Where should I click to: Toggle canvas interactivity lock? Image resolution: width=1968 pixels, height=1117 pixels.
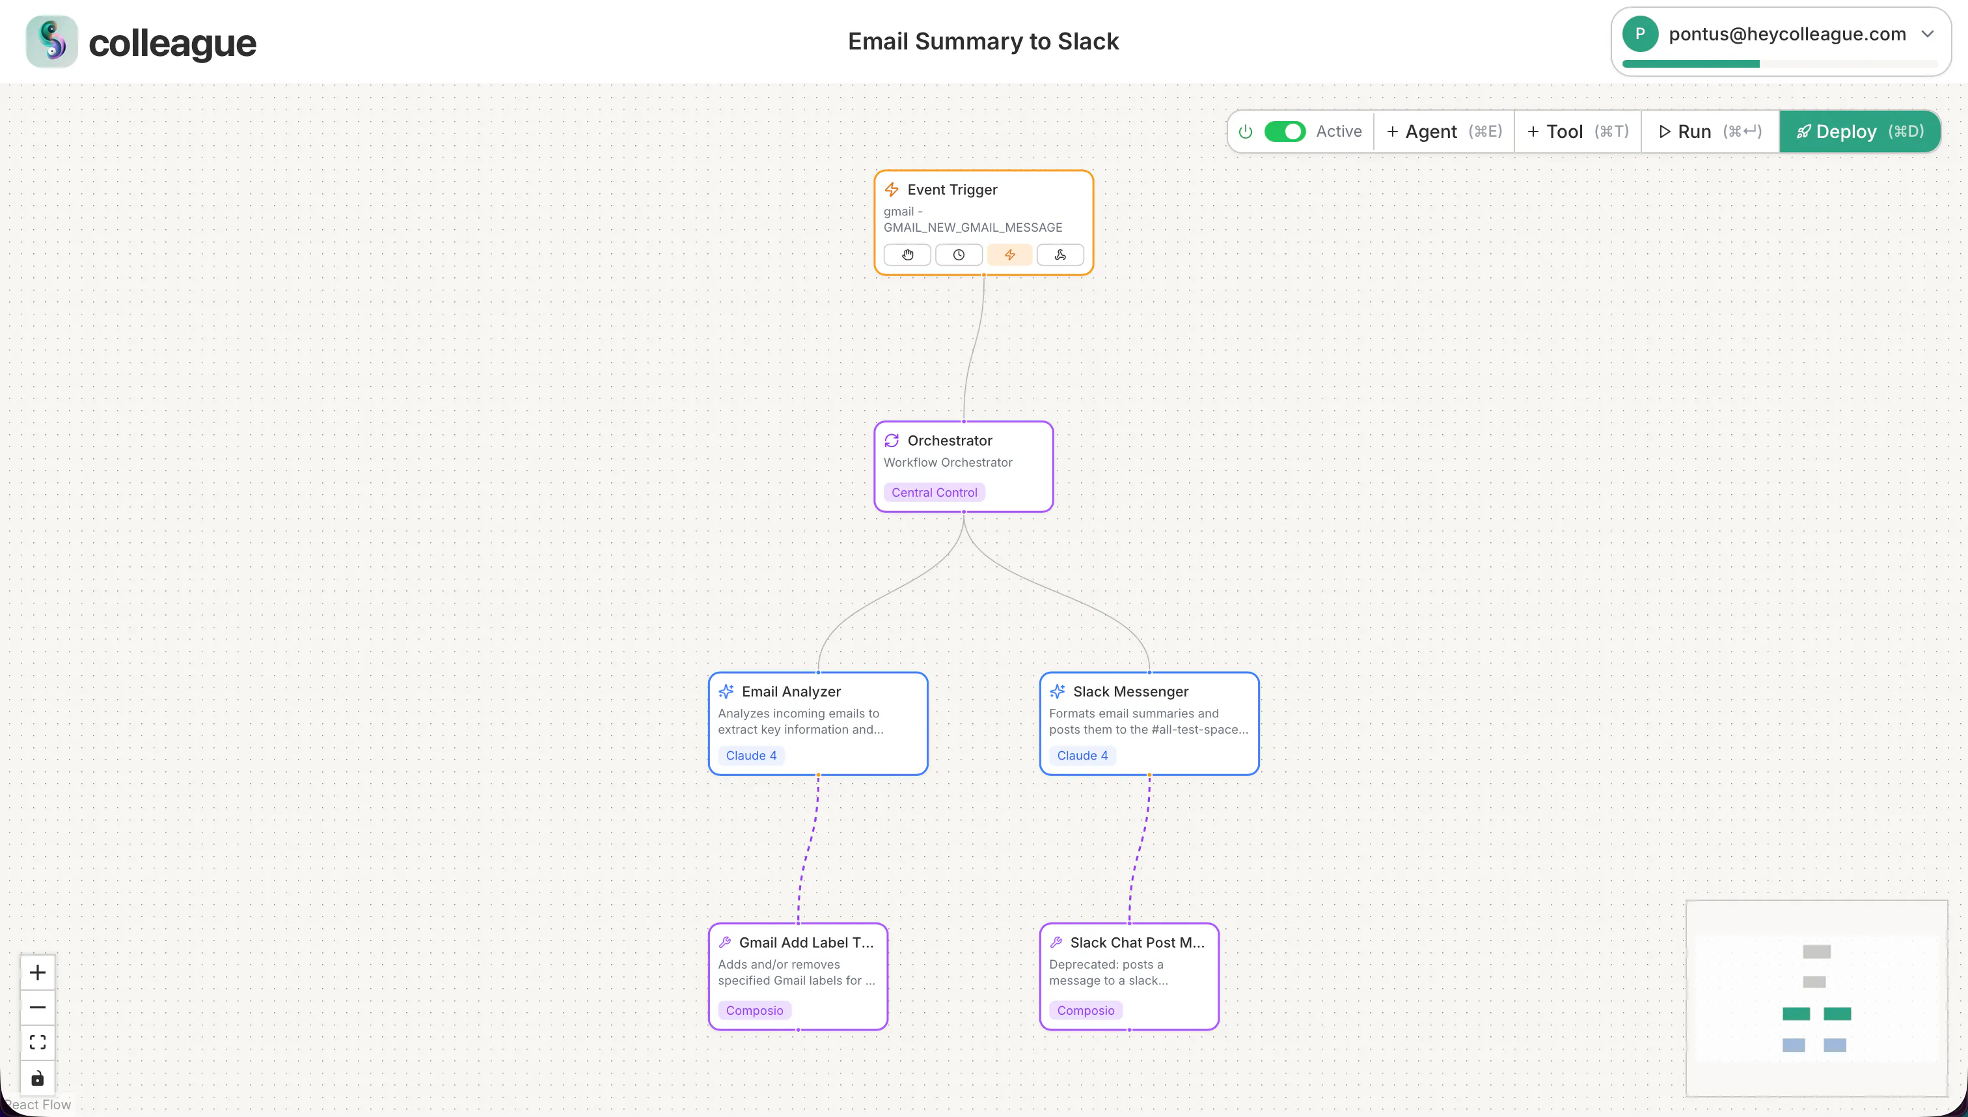[38, 1078]
